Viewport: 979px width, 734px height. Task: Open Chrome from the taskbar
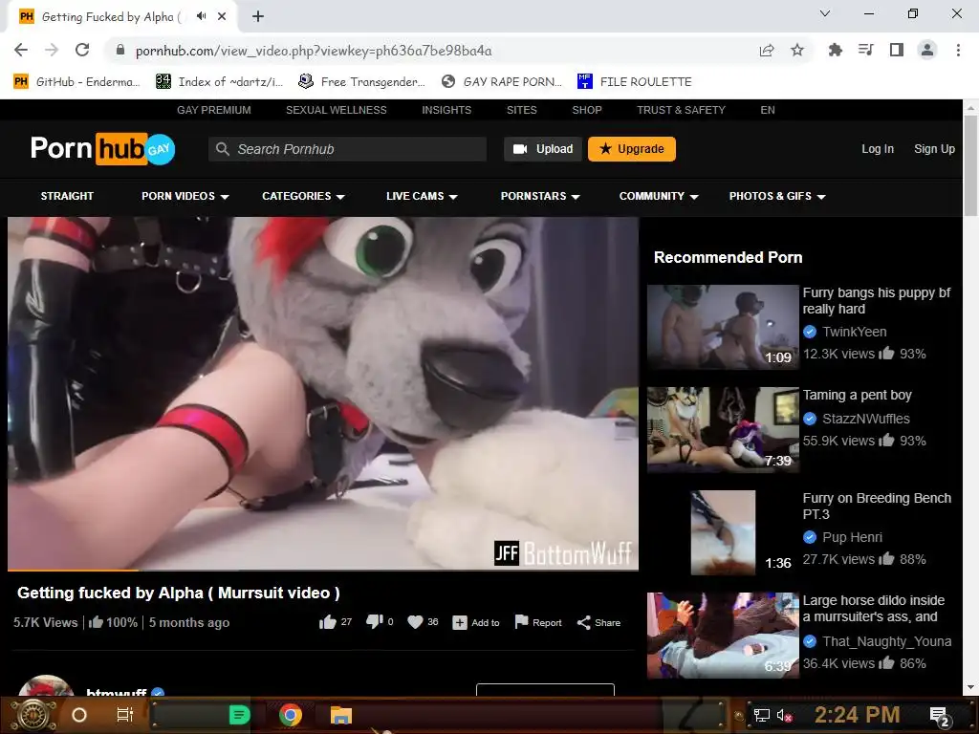(291, 715)
